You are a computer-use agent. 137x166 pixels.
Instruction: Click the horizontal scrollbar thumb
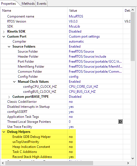(x=49, y=163)
